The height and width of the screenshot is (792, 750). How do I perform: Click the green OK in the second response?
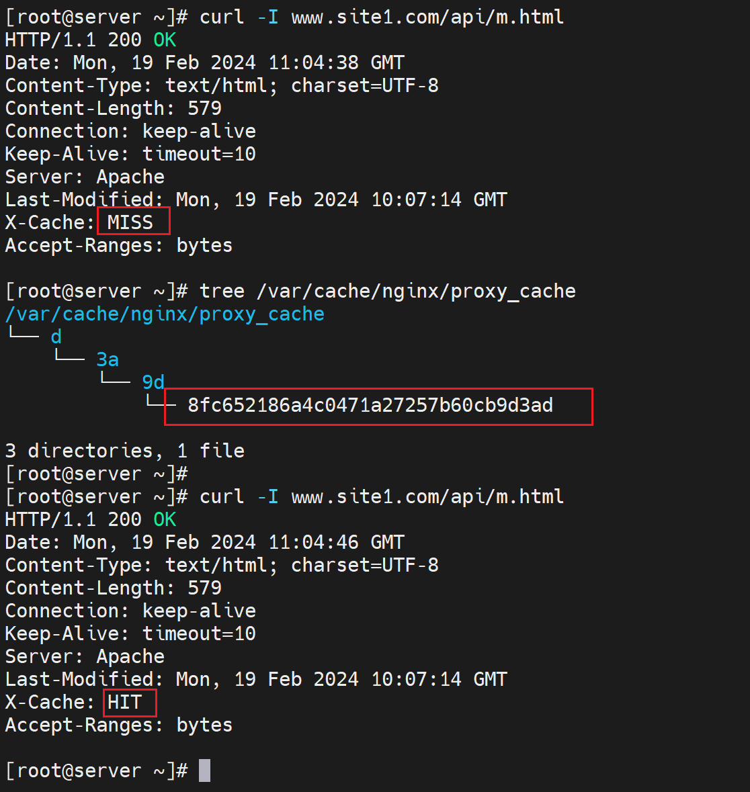click(165, 519)
